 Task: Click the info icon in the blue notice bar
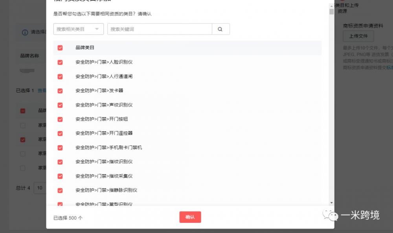(25, 32)
